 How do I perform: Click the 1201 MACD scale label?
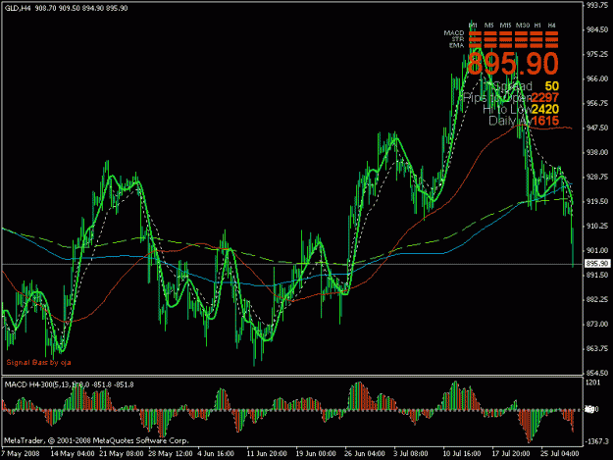tap(593, 383)
